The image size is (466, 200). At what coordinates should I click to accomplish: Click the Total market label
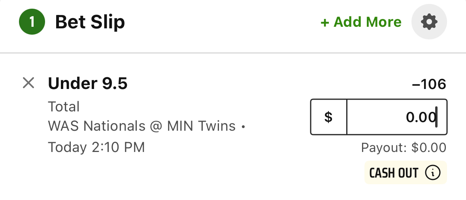pos(64,107)
